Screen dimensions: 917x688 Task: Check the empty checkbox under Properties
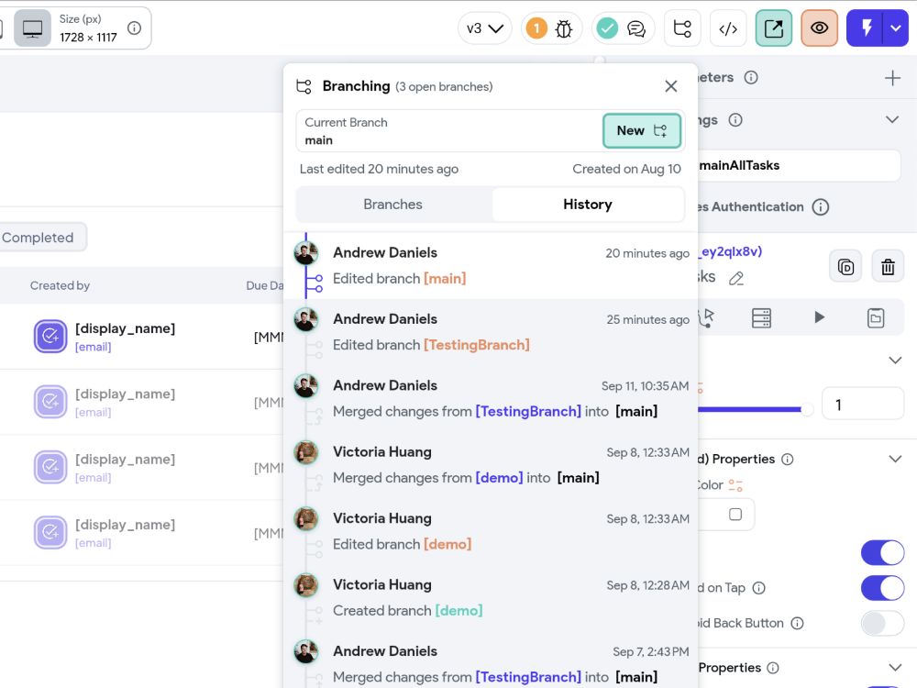(735, 515)
